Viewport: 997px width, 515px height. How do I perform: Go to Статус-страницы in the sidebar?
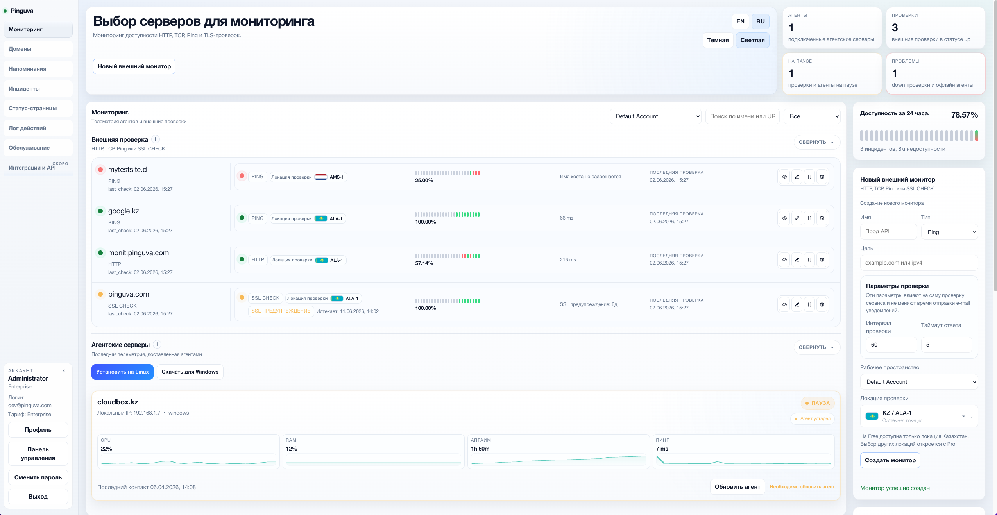[38, 108]
